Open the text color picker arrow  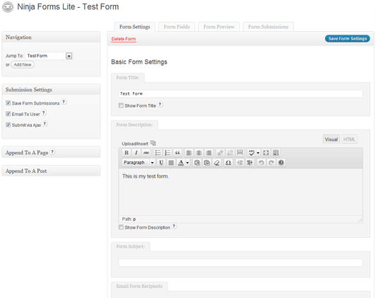point(187,163)
